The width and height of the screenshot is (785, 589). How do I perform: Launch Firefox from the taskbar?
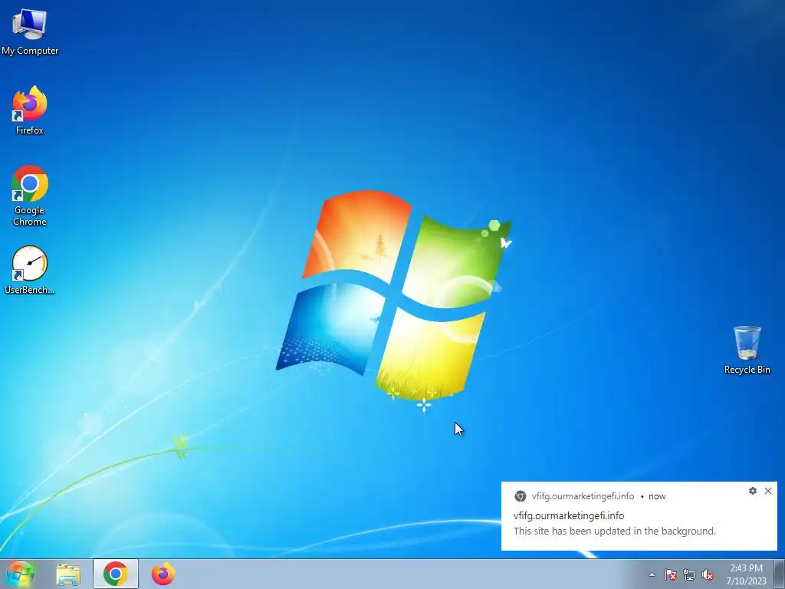(163, 574)
